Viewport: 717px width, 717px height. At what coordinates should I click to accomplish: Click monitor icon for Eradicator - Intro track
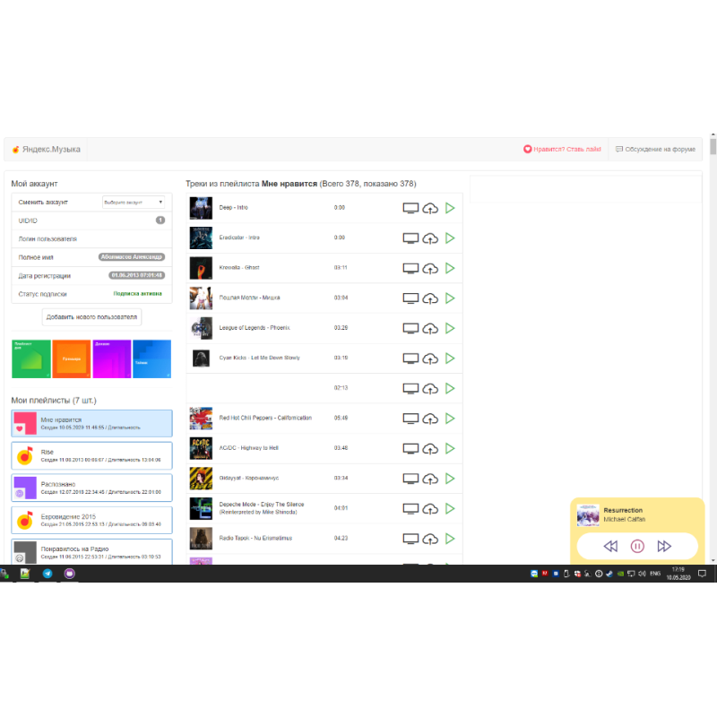(410, 238)
